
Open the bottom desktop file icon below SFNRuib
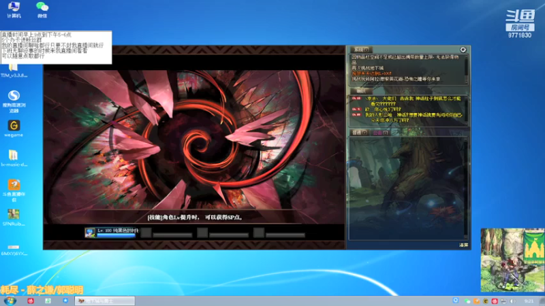[14, 250]
